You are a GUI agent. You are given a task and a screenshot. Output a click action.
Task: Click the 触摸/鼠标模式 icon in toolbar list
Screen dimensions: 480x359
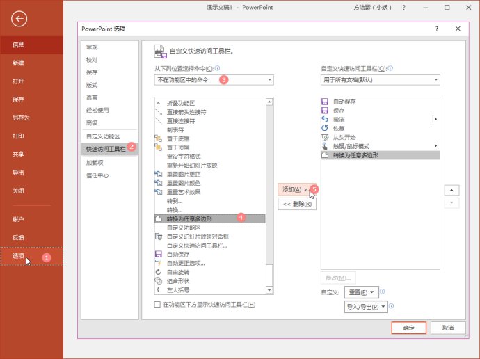tap(325, 146)
